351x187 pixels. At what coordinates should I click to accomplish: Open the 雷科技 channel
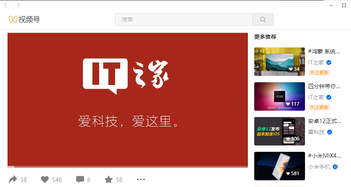316,132
